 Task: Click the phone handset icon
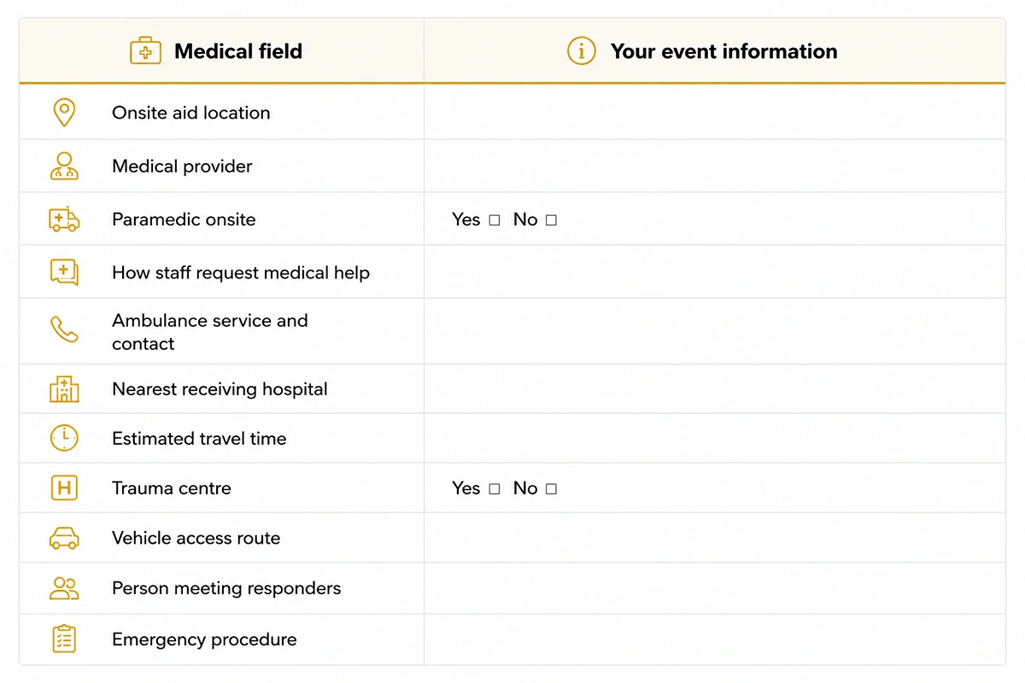pyautogui.click(x=64, y=330)
